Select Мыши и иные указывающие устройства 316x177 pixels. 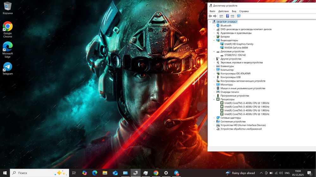coord(243,88)
